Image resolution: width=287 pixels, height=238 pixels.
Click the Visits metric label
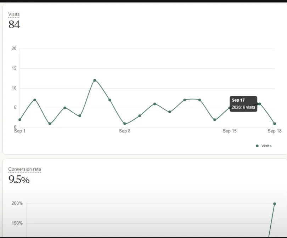(x=14, y=14)
